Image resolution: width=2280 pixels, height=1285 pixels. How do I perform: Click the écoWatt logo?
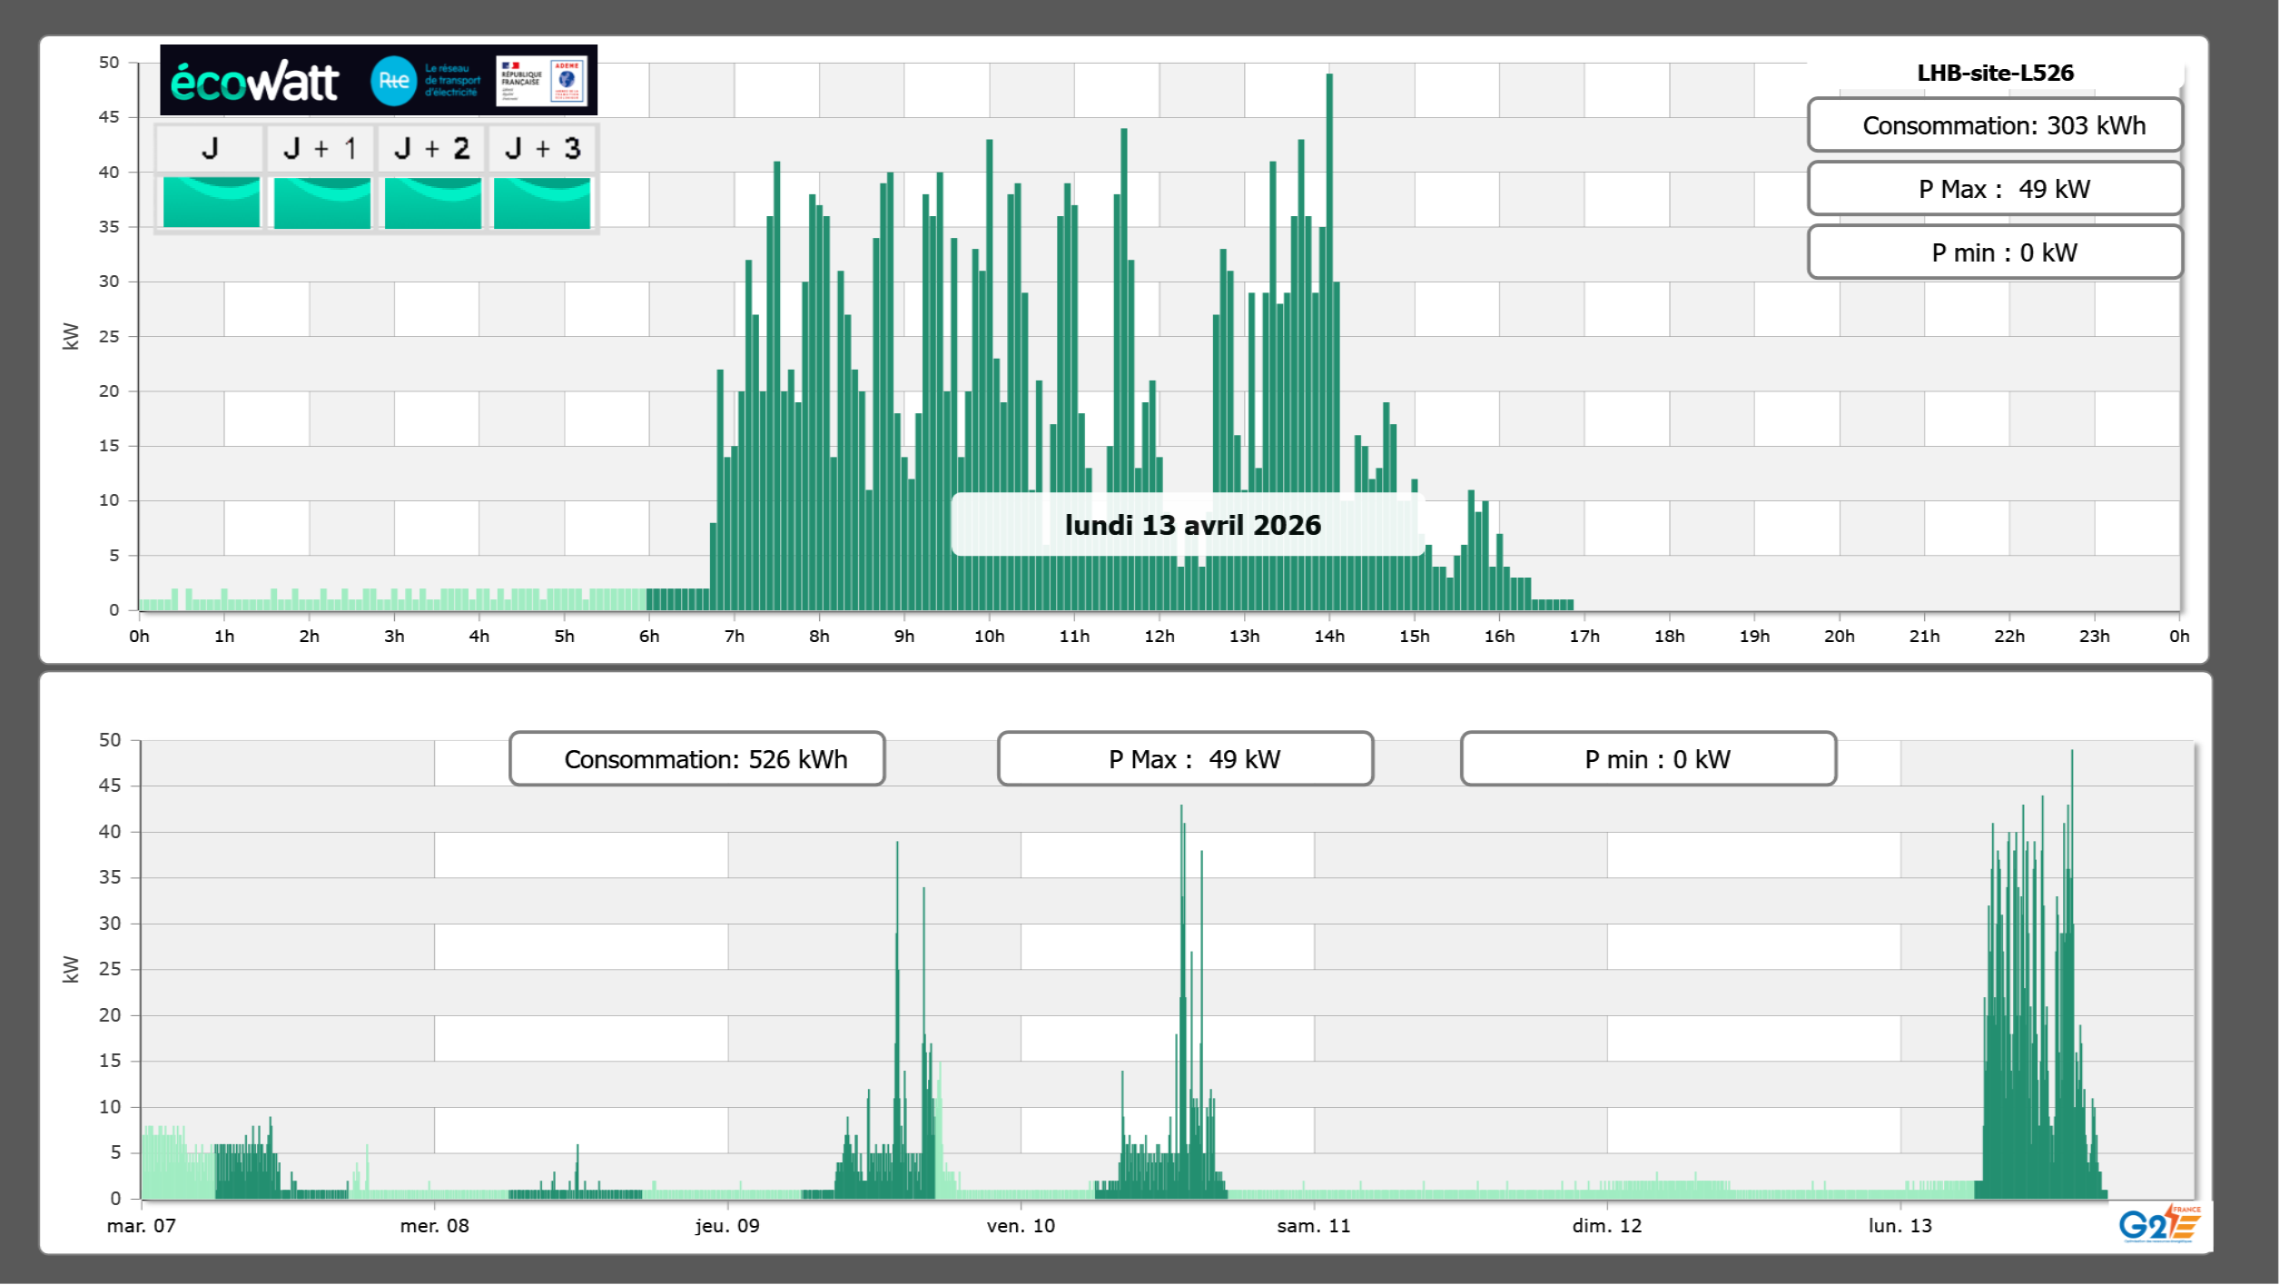tap(254, 82)
